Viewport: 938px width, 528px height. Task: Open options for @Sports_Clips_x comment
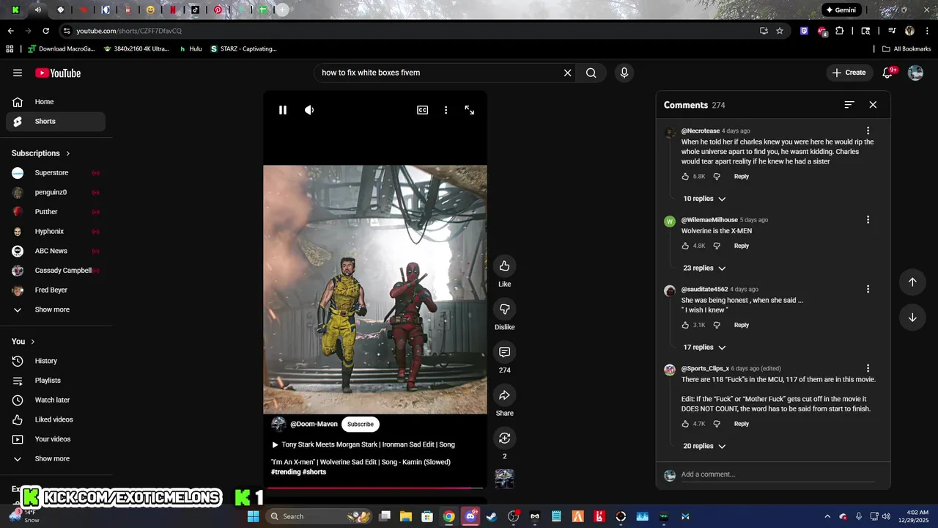pyautogui.click(x=868, y=368)
